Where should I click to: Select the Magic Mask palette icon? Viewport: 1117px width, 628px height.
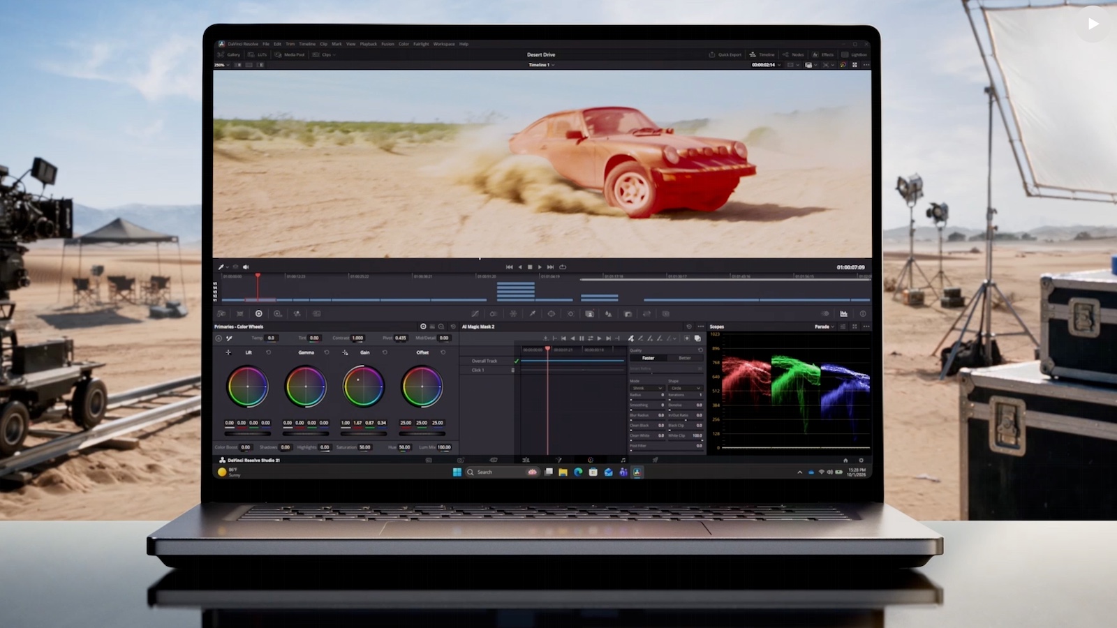click(590, 314)
